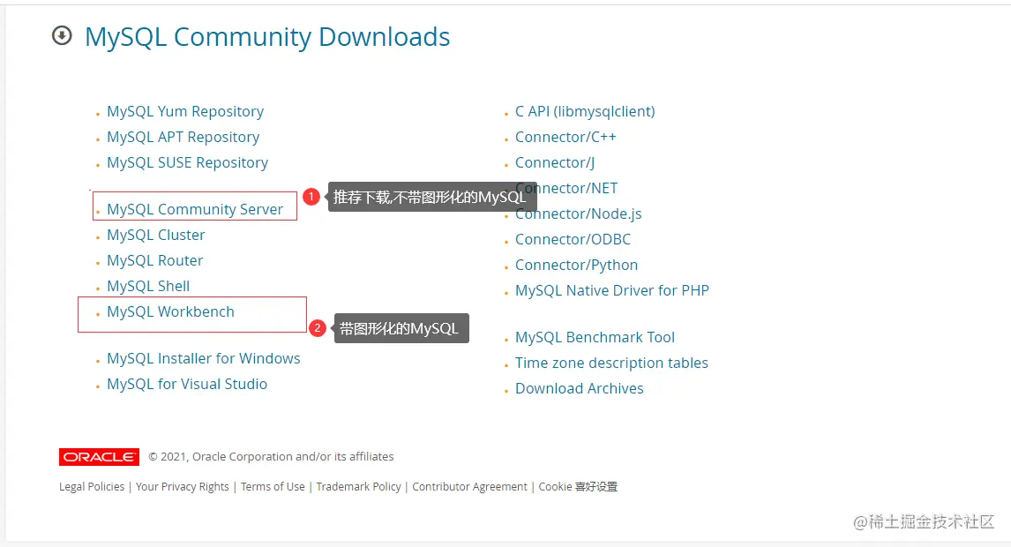Open MySQL Native Driver for PHP
The height and width of the screenshot is (547, 1011).
tap(612, 291)
